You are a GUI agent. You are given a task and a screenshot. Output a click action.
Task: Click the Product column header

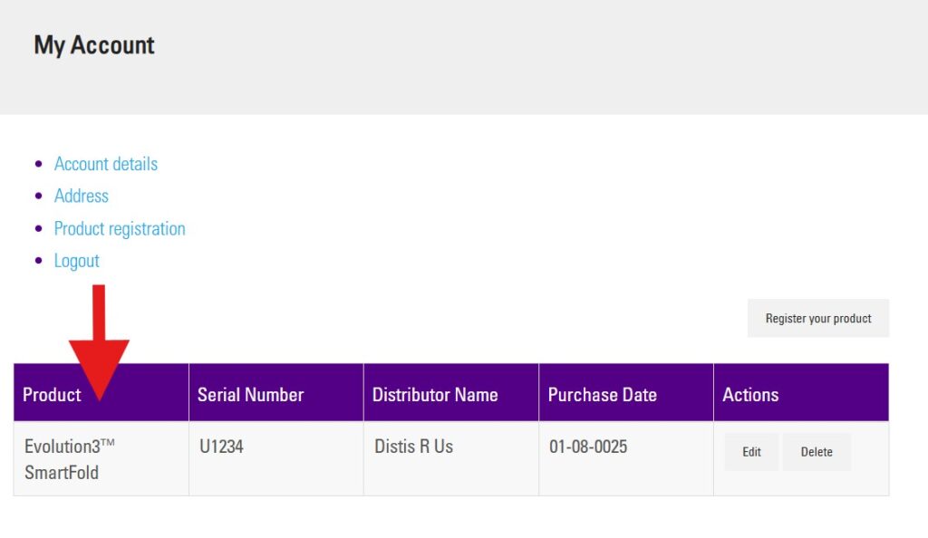tap(52, 395)
